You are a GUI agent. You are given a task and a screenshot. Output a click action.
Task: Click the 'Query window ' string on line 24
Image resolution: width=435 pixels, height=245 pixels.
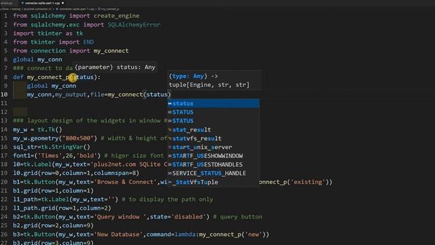120,216
